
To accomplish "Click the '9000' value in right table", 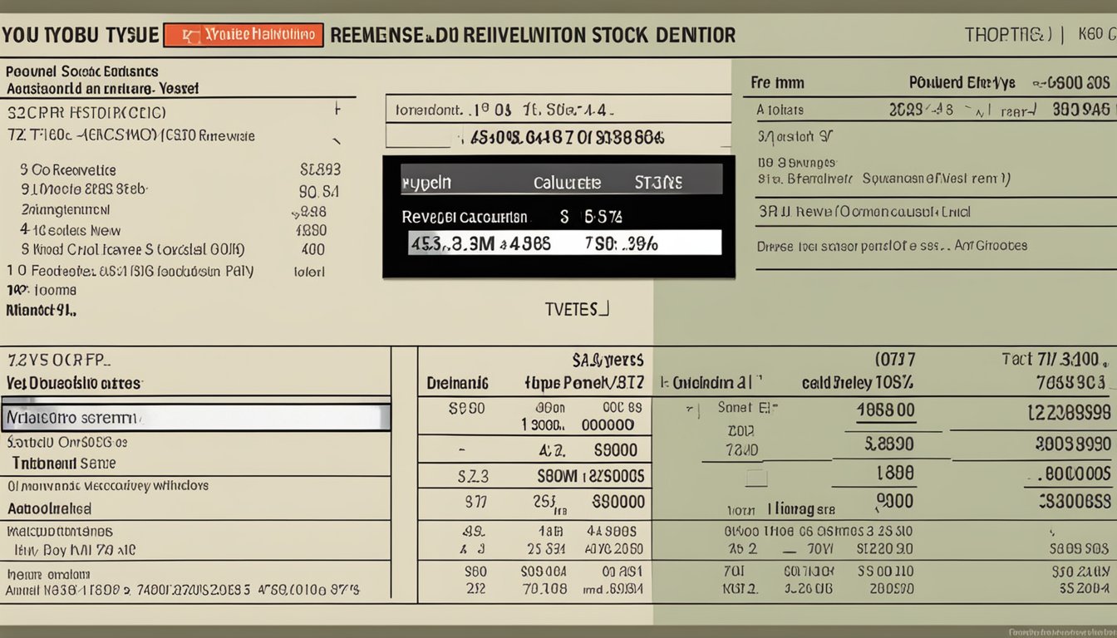I will tap(895, 501).
